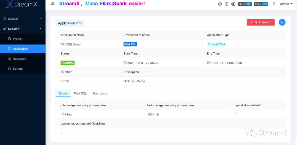This screenshot has width=297, height=145.
Task: Collapse the sidebar with the menu-fold icon
Action: click(53, 3)
